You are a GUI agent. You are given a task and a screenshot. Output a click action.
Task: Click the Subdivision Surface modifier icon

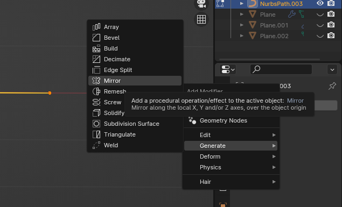(x=96, y=124)
